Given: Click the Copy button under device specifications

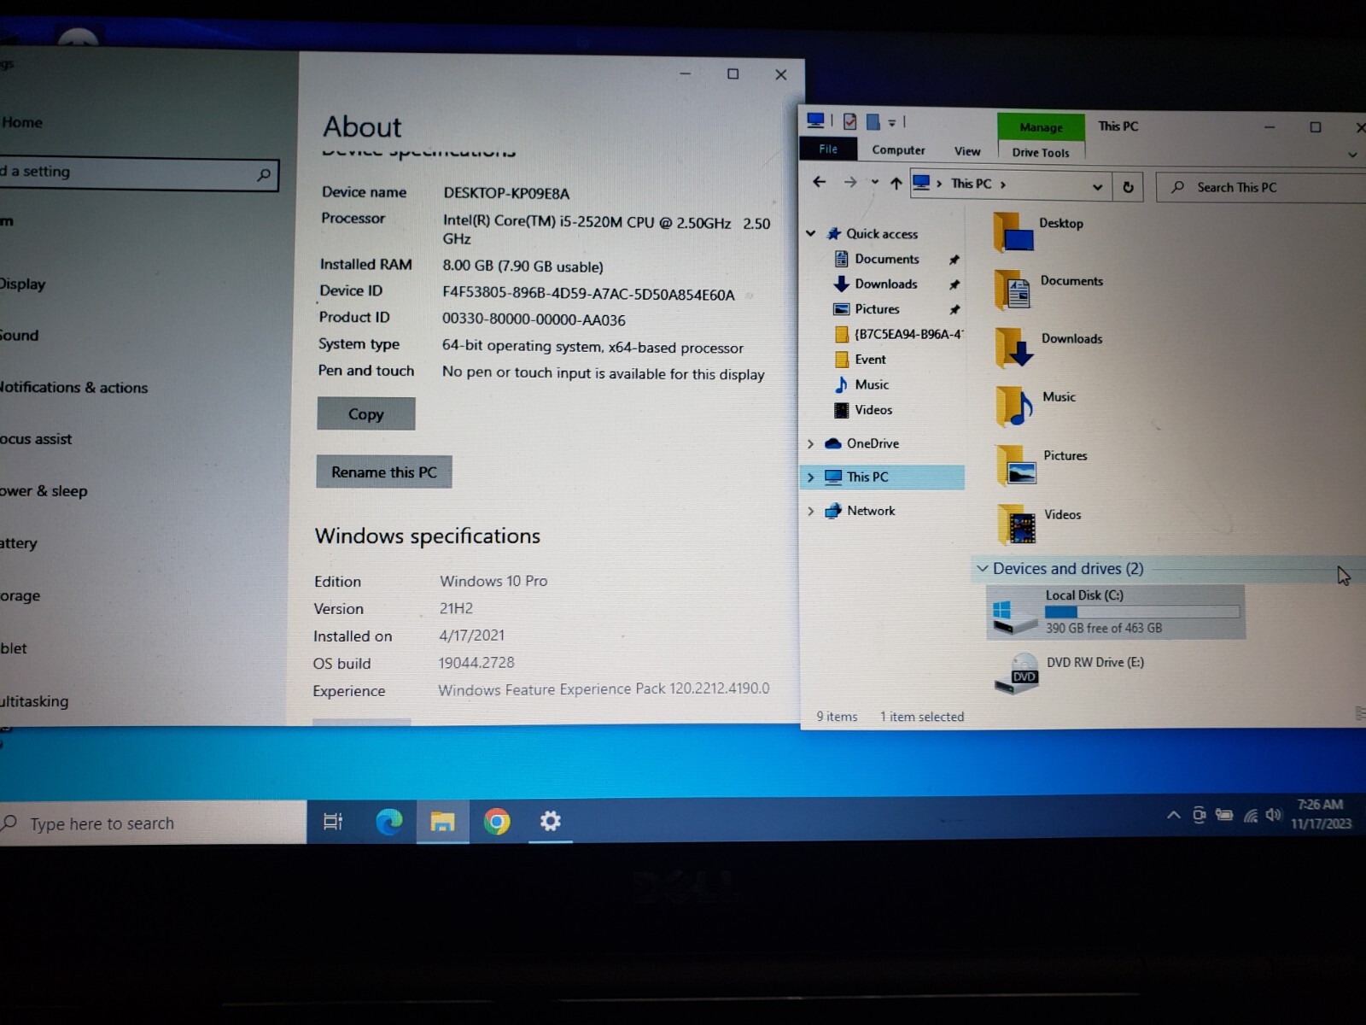Looking at the screenshot, I should tap(366, 413).
